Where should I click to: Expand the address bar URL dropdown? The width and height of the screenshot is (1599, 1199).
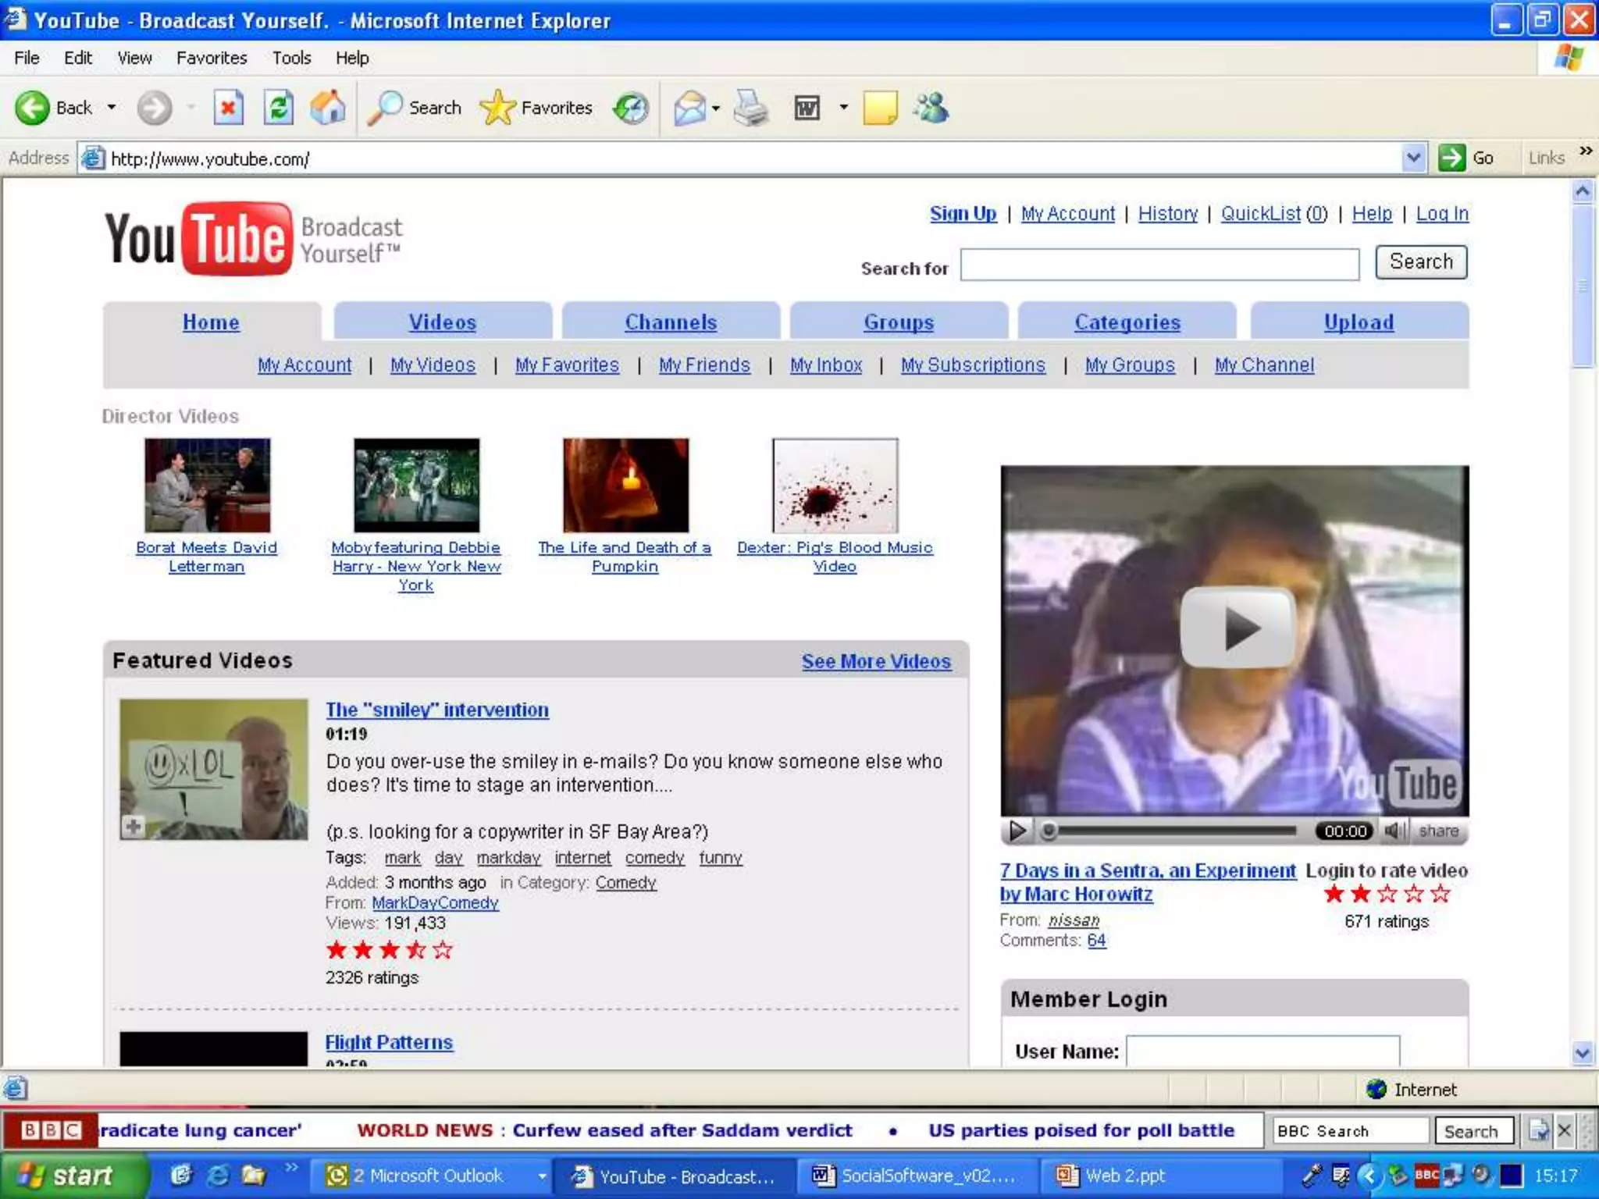(x=1413, y=158)
